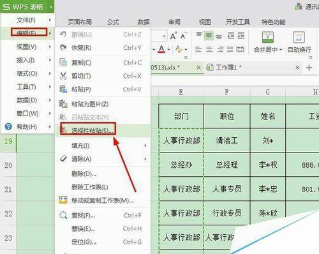Switch to the 视图 ribbon tab
Viewport: 319px width, 254px height.
pyautogui.click(x=205, y=22)
